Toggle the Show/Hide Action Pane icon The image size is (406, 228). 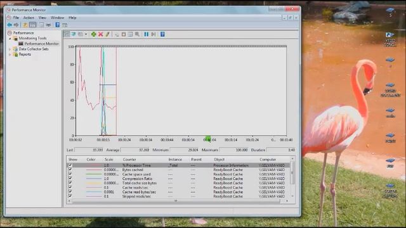point(65,25)
